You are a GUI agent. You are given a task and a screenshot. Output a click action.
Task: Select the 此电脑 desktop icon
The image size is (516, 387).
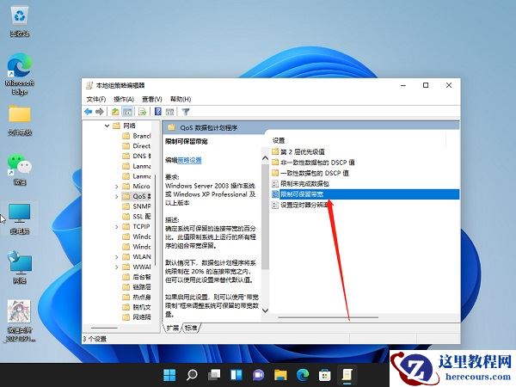pos(20,218)
